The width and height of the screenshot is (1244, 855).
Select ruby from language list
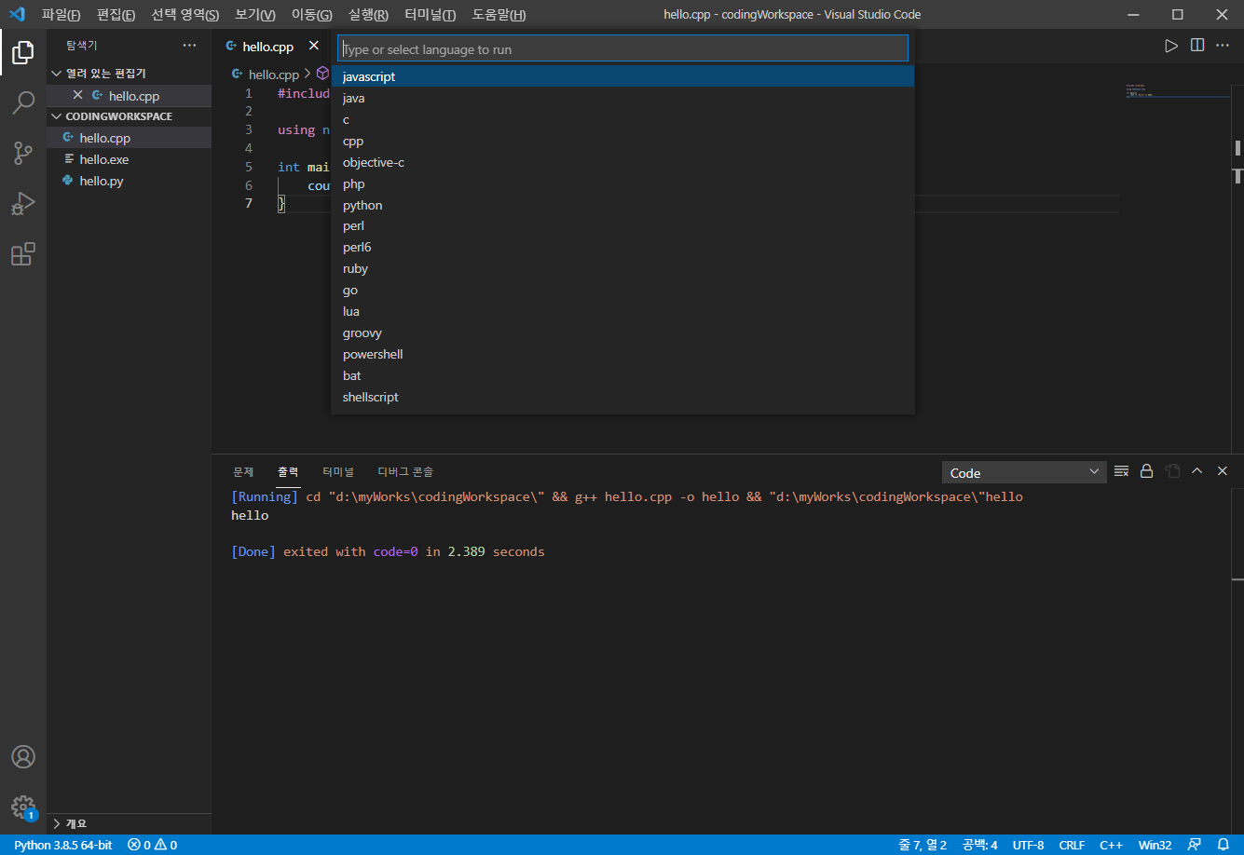point(622,268)
